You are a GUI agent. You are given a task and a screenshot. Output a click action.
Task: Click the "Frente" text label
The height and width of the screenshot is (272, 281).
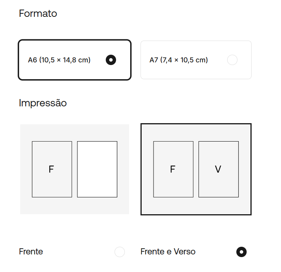[x=31, y=252]
